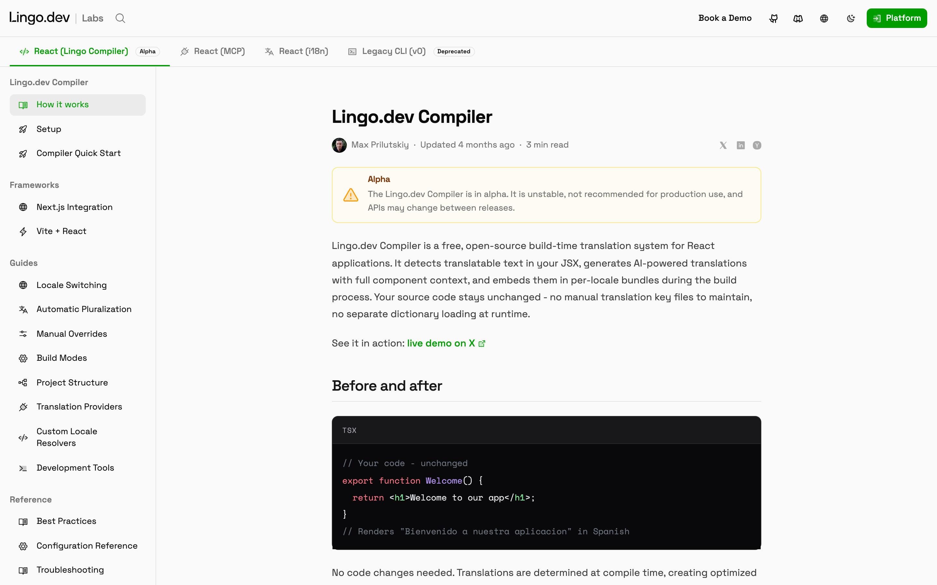This screenshot has height=585, width=937.
Task: Click the Labs label
Action: pos(92,18)
